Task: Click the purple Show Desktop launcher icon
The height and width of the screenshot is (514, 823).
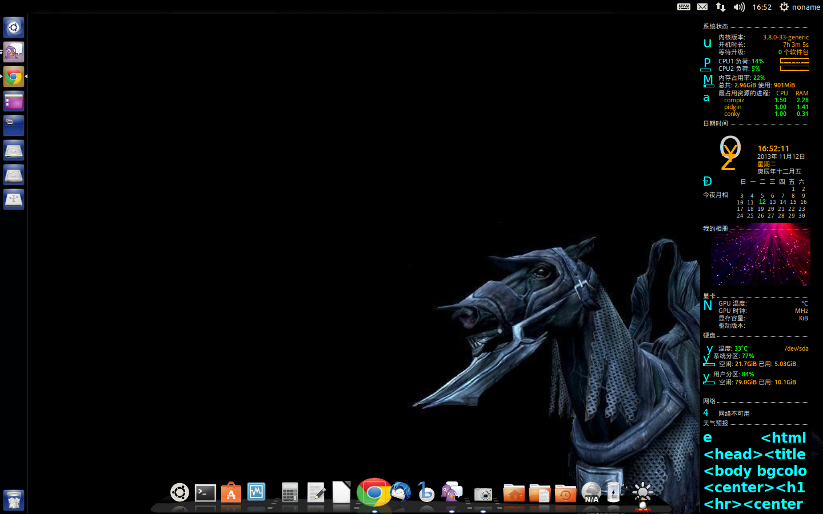Action: tap(14, 101)
